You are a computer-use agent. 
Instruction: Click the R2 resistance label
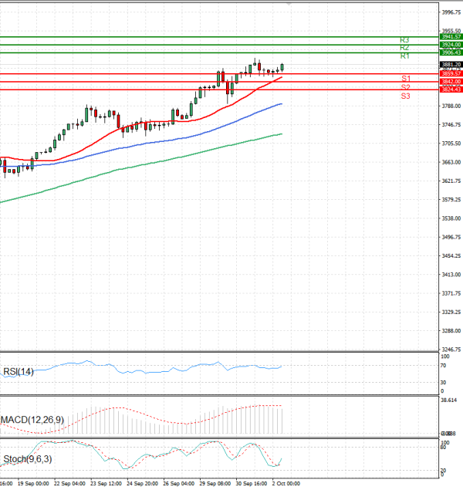click(404, 48)
